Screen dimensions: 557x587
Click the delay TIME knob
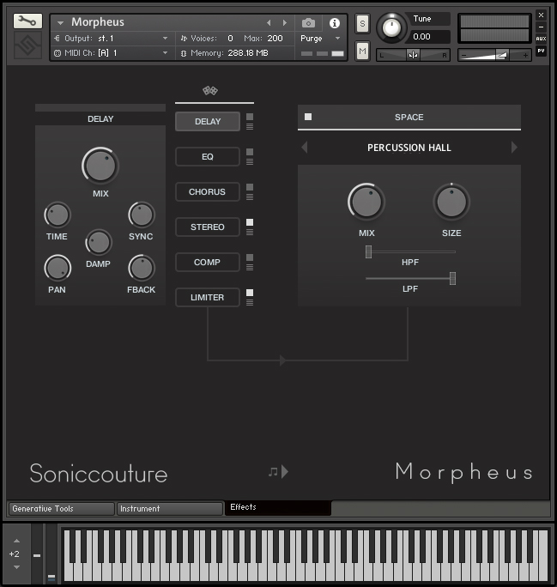pos(58,215)
